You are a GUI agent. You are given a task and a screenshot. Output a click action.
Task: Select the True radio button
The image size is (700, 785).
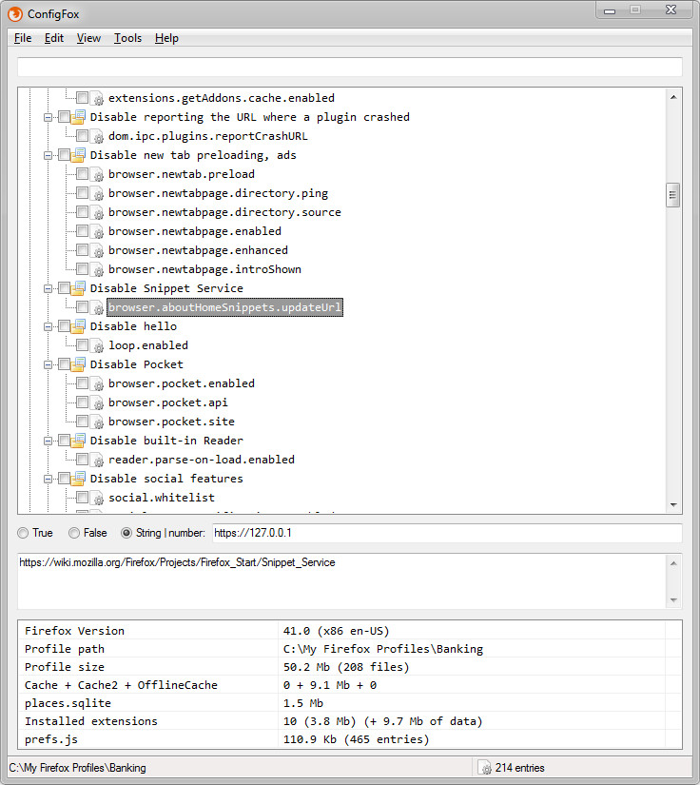click(23, 533)
